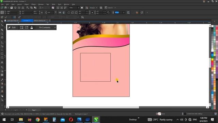Select the Transparency checker tool
218x123 pixels.
(x=2, y=75)
